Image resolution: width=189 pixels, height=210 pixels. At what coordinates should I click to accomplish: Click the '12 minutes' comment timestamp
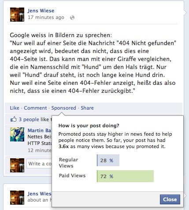point(40,150)
